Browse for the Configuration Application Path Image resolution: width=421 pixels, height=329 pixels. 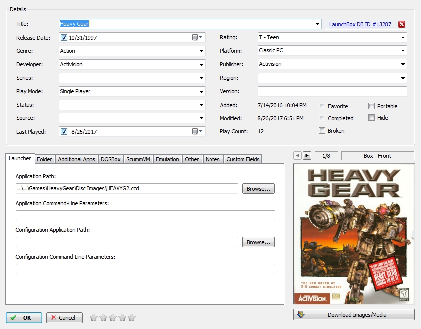258,242
